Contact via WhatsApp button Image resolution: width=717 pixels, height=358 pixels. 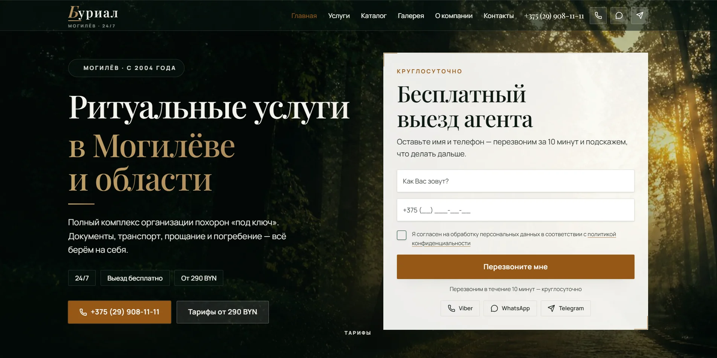pyautogui.click(x=510, y=308)
